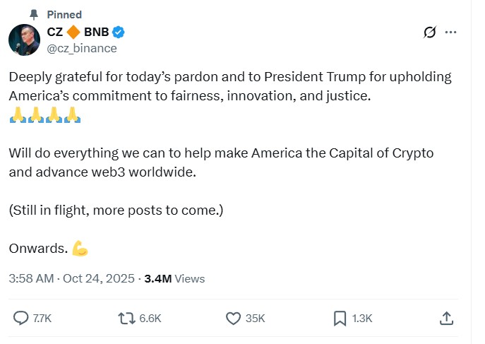Image resolution: width=485 pixels, height=344 pixels.
Task: Click the 6.6K repost count
Action: click(x=150, y=319)
